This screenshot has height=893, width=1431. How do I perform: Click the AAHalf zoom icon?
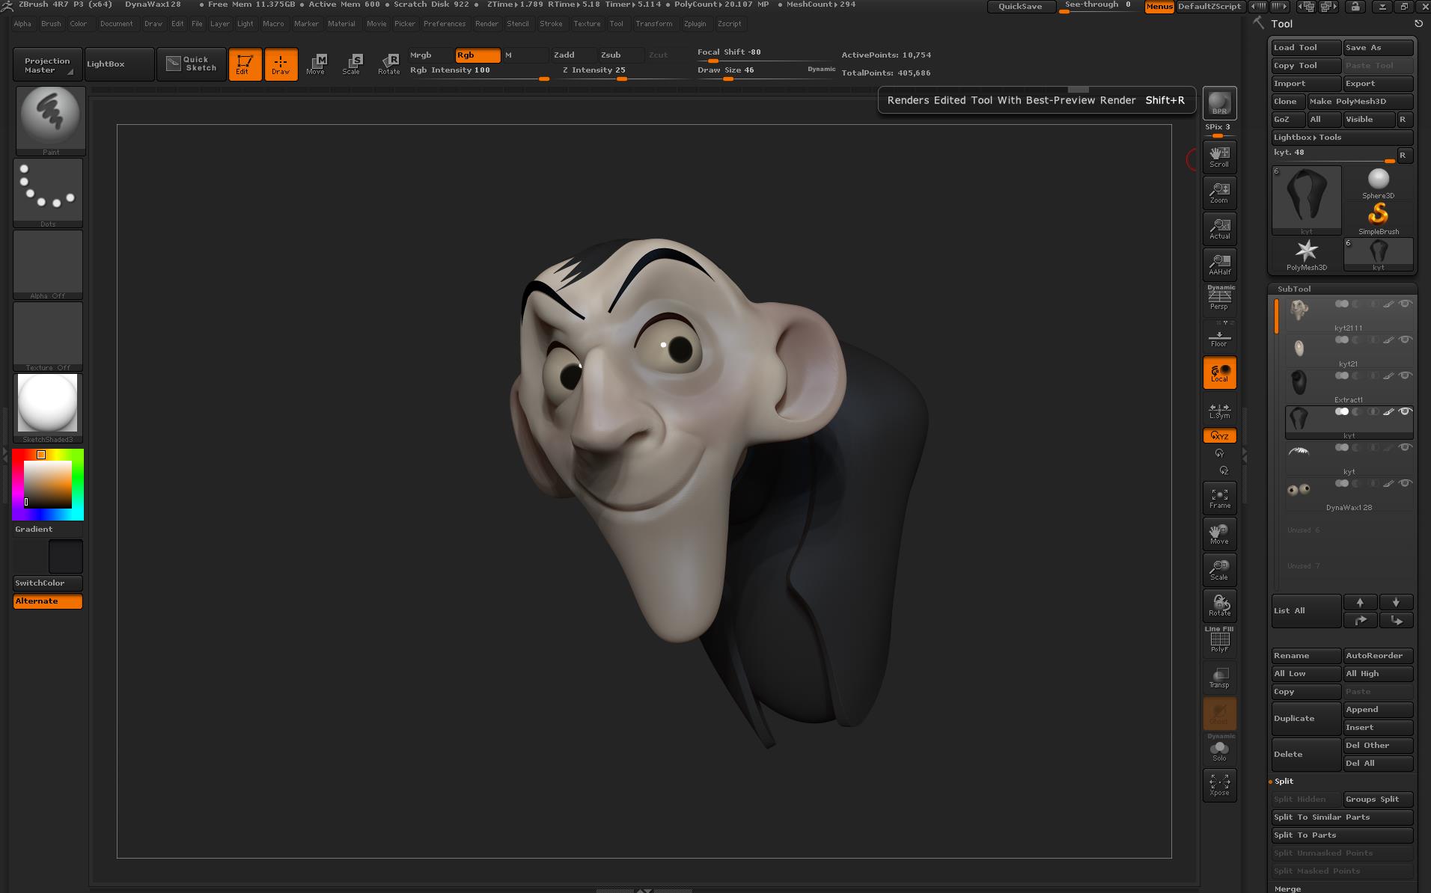tap(1219, 264)
